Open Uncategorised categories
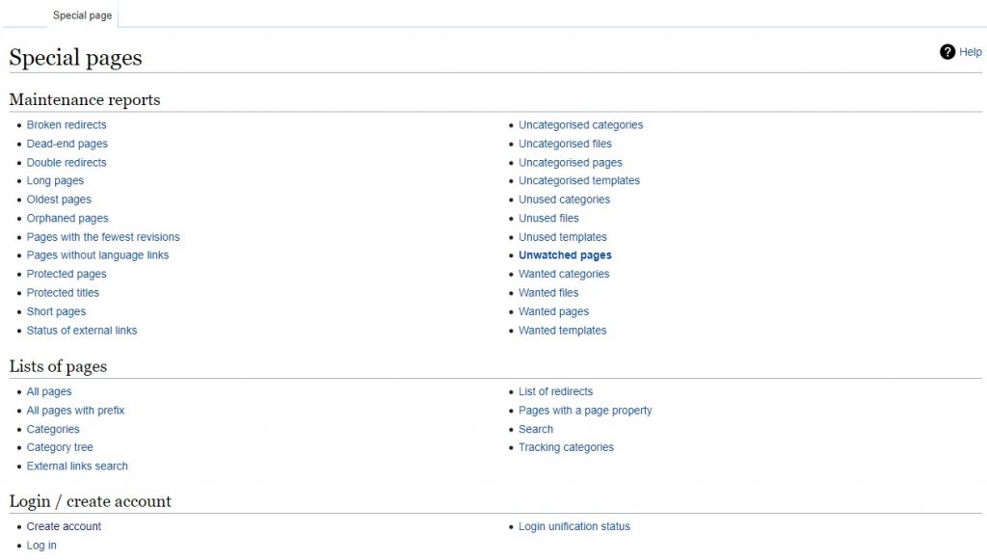987x560 pixels. (x=581, y=124)
